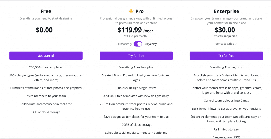271x139 pixels.
Task: Click the Unlimited storage feature
Action: coord(227,129)
